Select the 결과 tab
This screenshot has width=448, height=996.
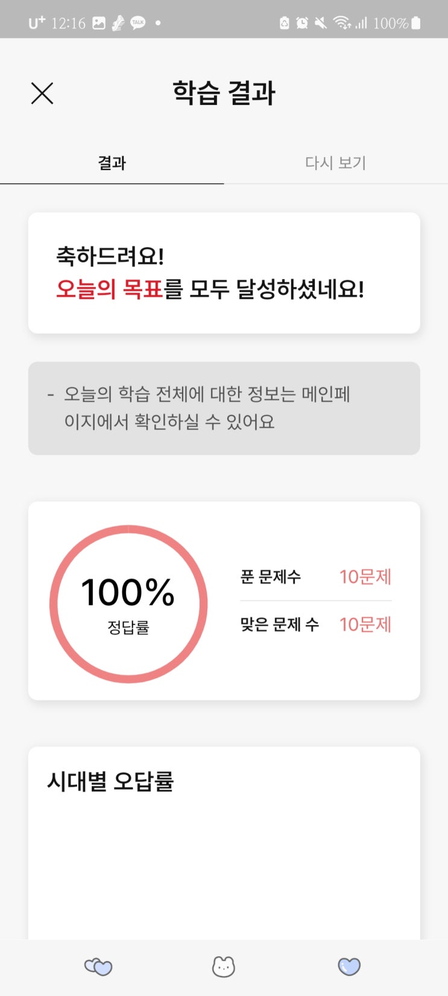tap(112, 163)
